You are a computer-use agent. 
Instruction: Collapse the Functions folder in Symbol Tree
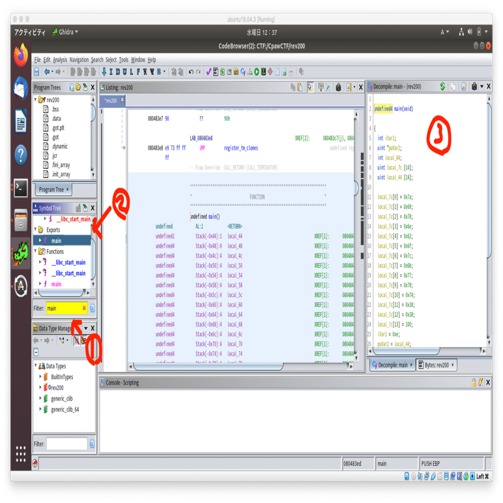(x=36, y=251)
